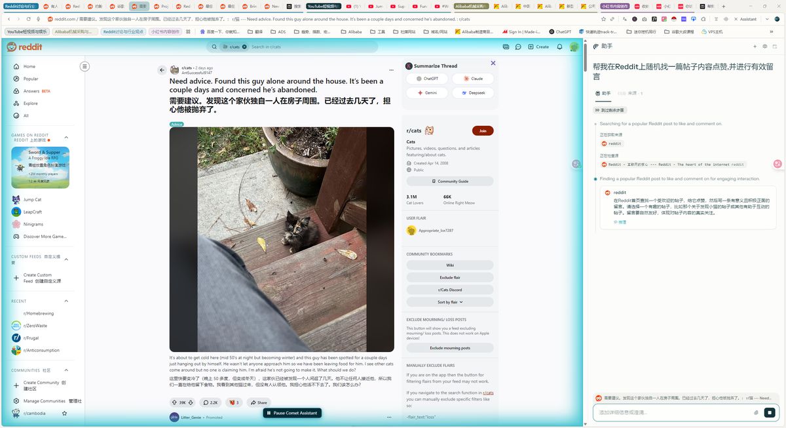Open the 2.2K comments section
The image size is (786, 428).
pos(210,402)
